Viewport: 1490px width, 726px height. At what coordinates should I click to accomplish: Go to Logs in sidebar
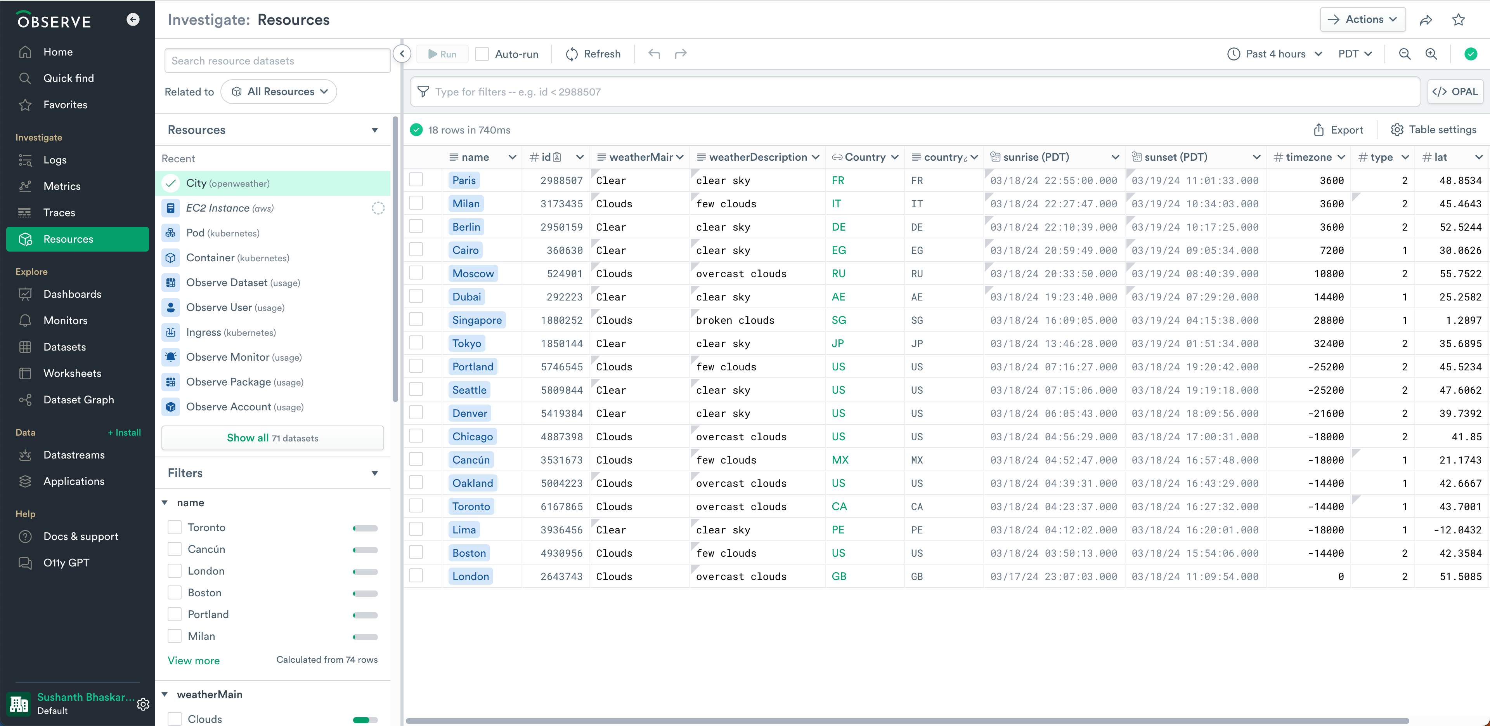[55, 160]
